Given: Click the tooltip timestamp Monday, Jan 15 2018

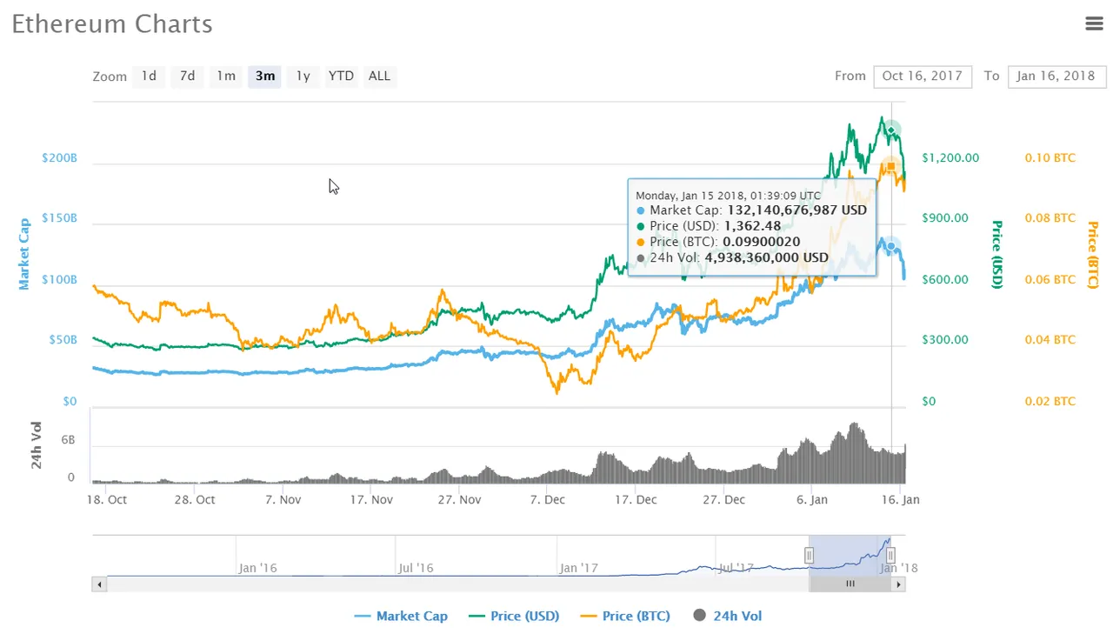Looking at the screenshot, I should (728, 196).
